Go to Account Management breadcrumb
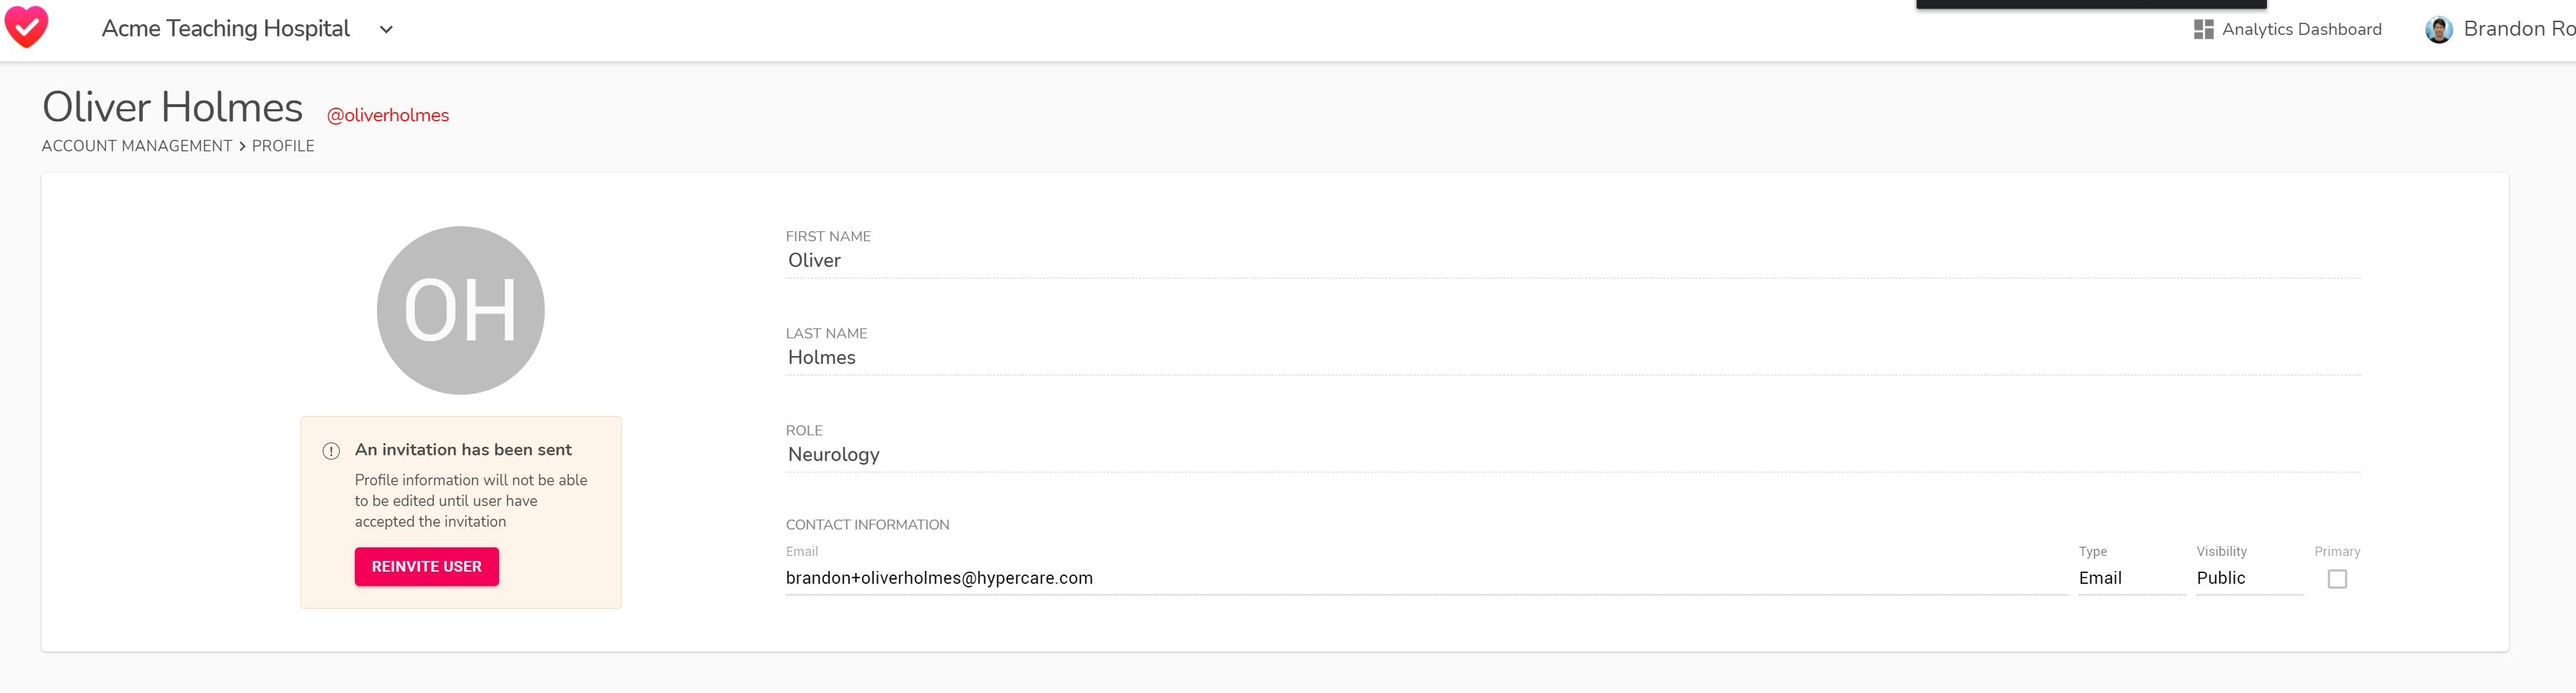2576x693 pixels. [x=137, y=146]
